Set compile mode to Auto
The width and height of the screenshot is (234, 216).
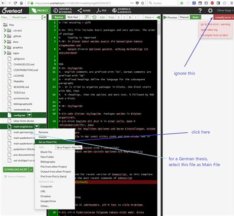pyautogui.click(x=195, y=17)
